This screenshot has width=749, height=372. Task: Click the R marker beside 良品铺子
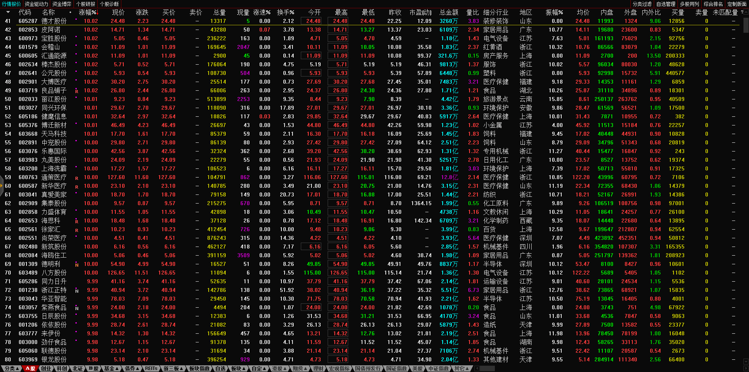[x=77, y=91]
